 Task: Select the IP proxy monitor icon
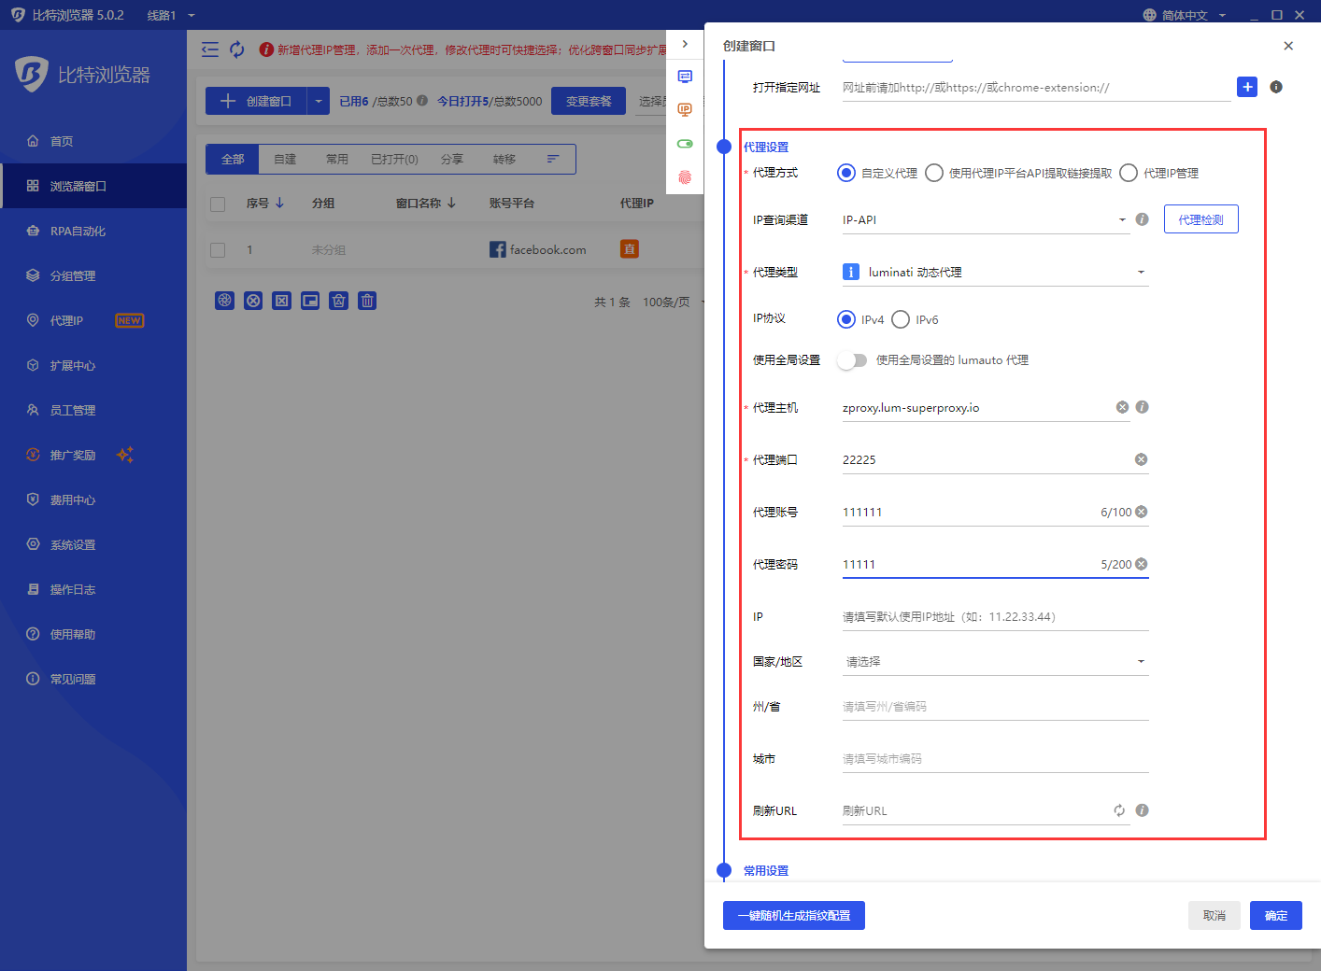pos(685,109)
